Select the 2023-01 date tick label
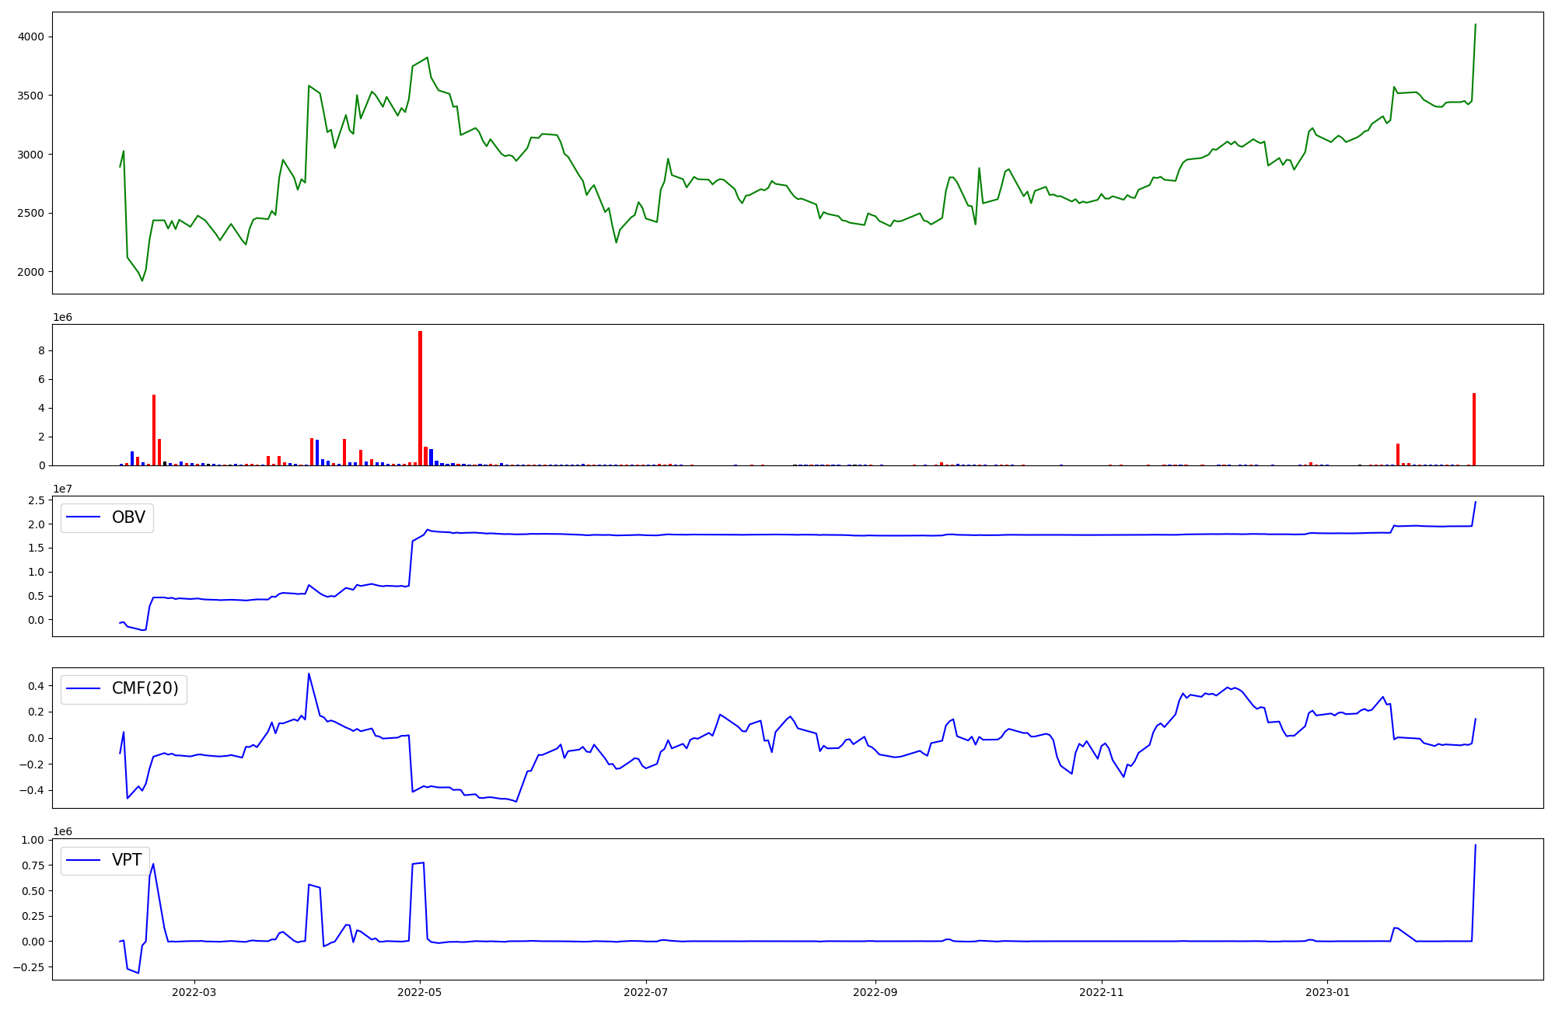1555x1010 pixels. (1327, 992)
